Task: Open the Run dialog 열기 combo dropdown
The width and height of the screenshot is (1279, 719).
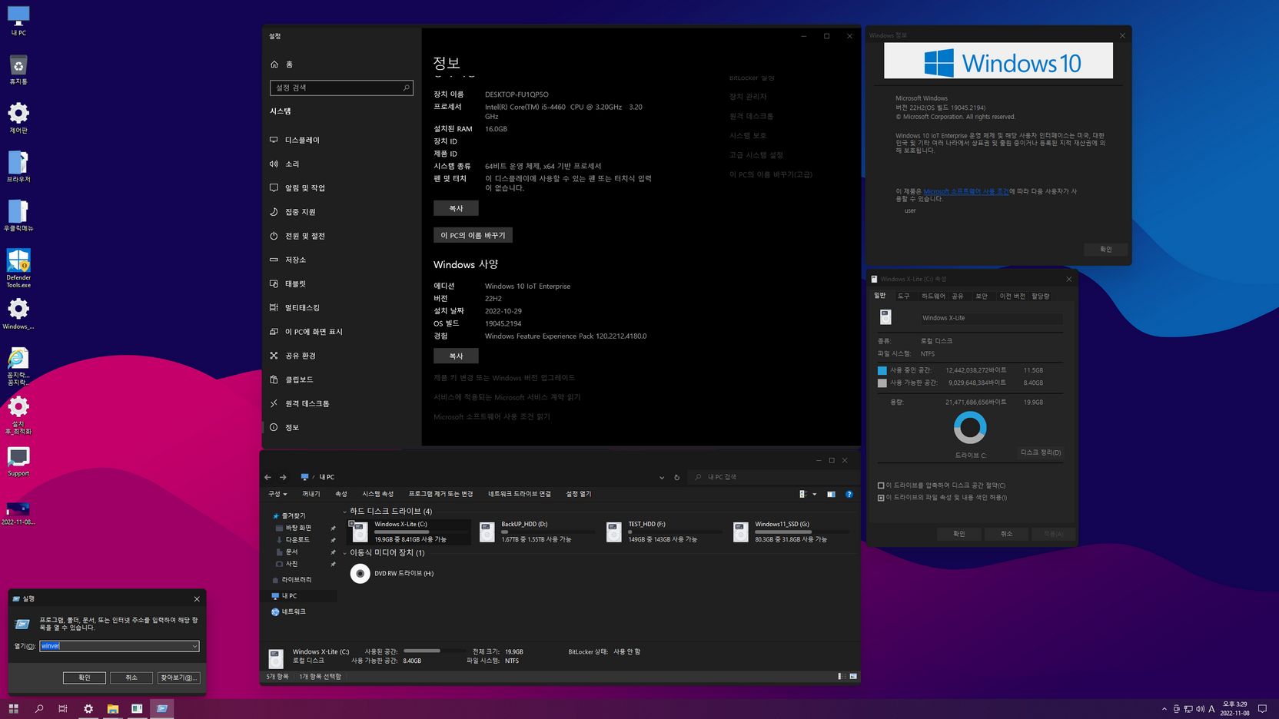Action: pyautogui.click(x=194, y=647)
